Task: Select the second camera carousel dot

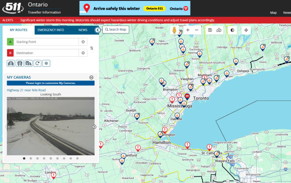Action: click(31, 158)
